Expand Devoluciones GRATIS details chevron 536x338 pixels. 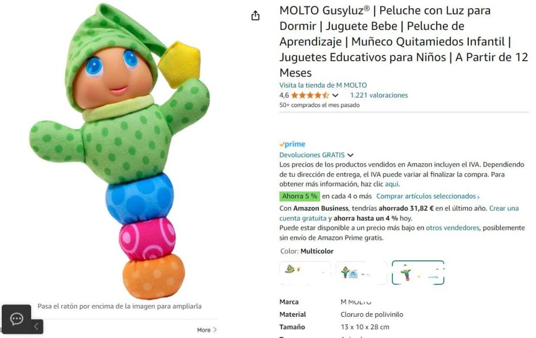click(x=351, y=155)
